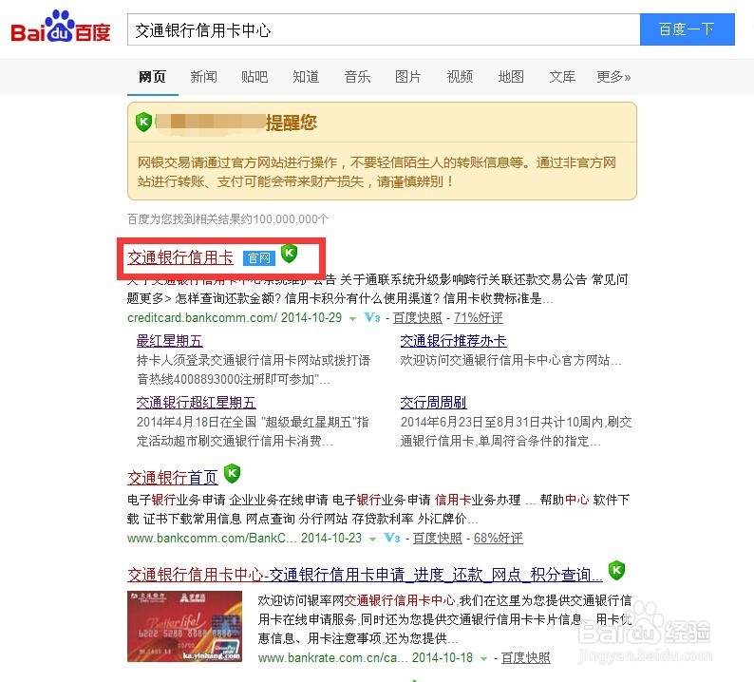Click the green shield icon in warning banner
754x682 pixels.
[x=143, y=123]
